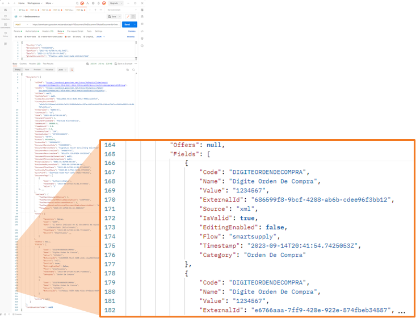Open the request body JSON format dropdown

(100, 37)
